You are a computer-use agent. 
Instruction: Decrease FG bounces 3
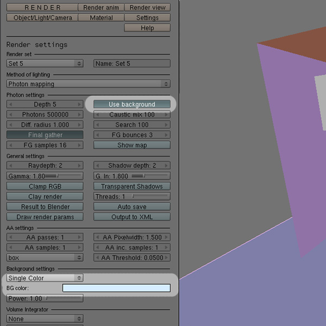pos(97,135)
